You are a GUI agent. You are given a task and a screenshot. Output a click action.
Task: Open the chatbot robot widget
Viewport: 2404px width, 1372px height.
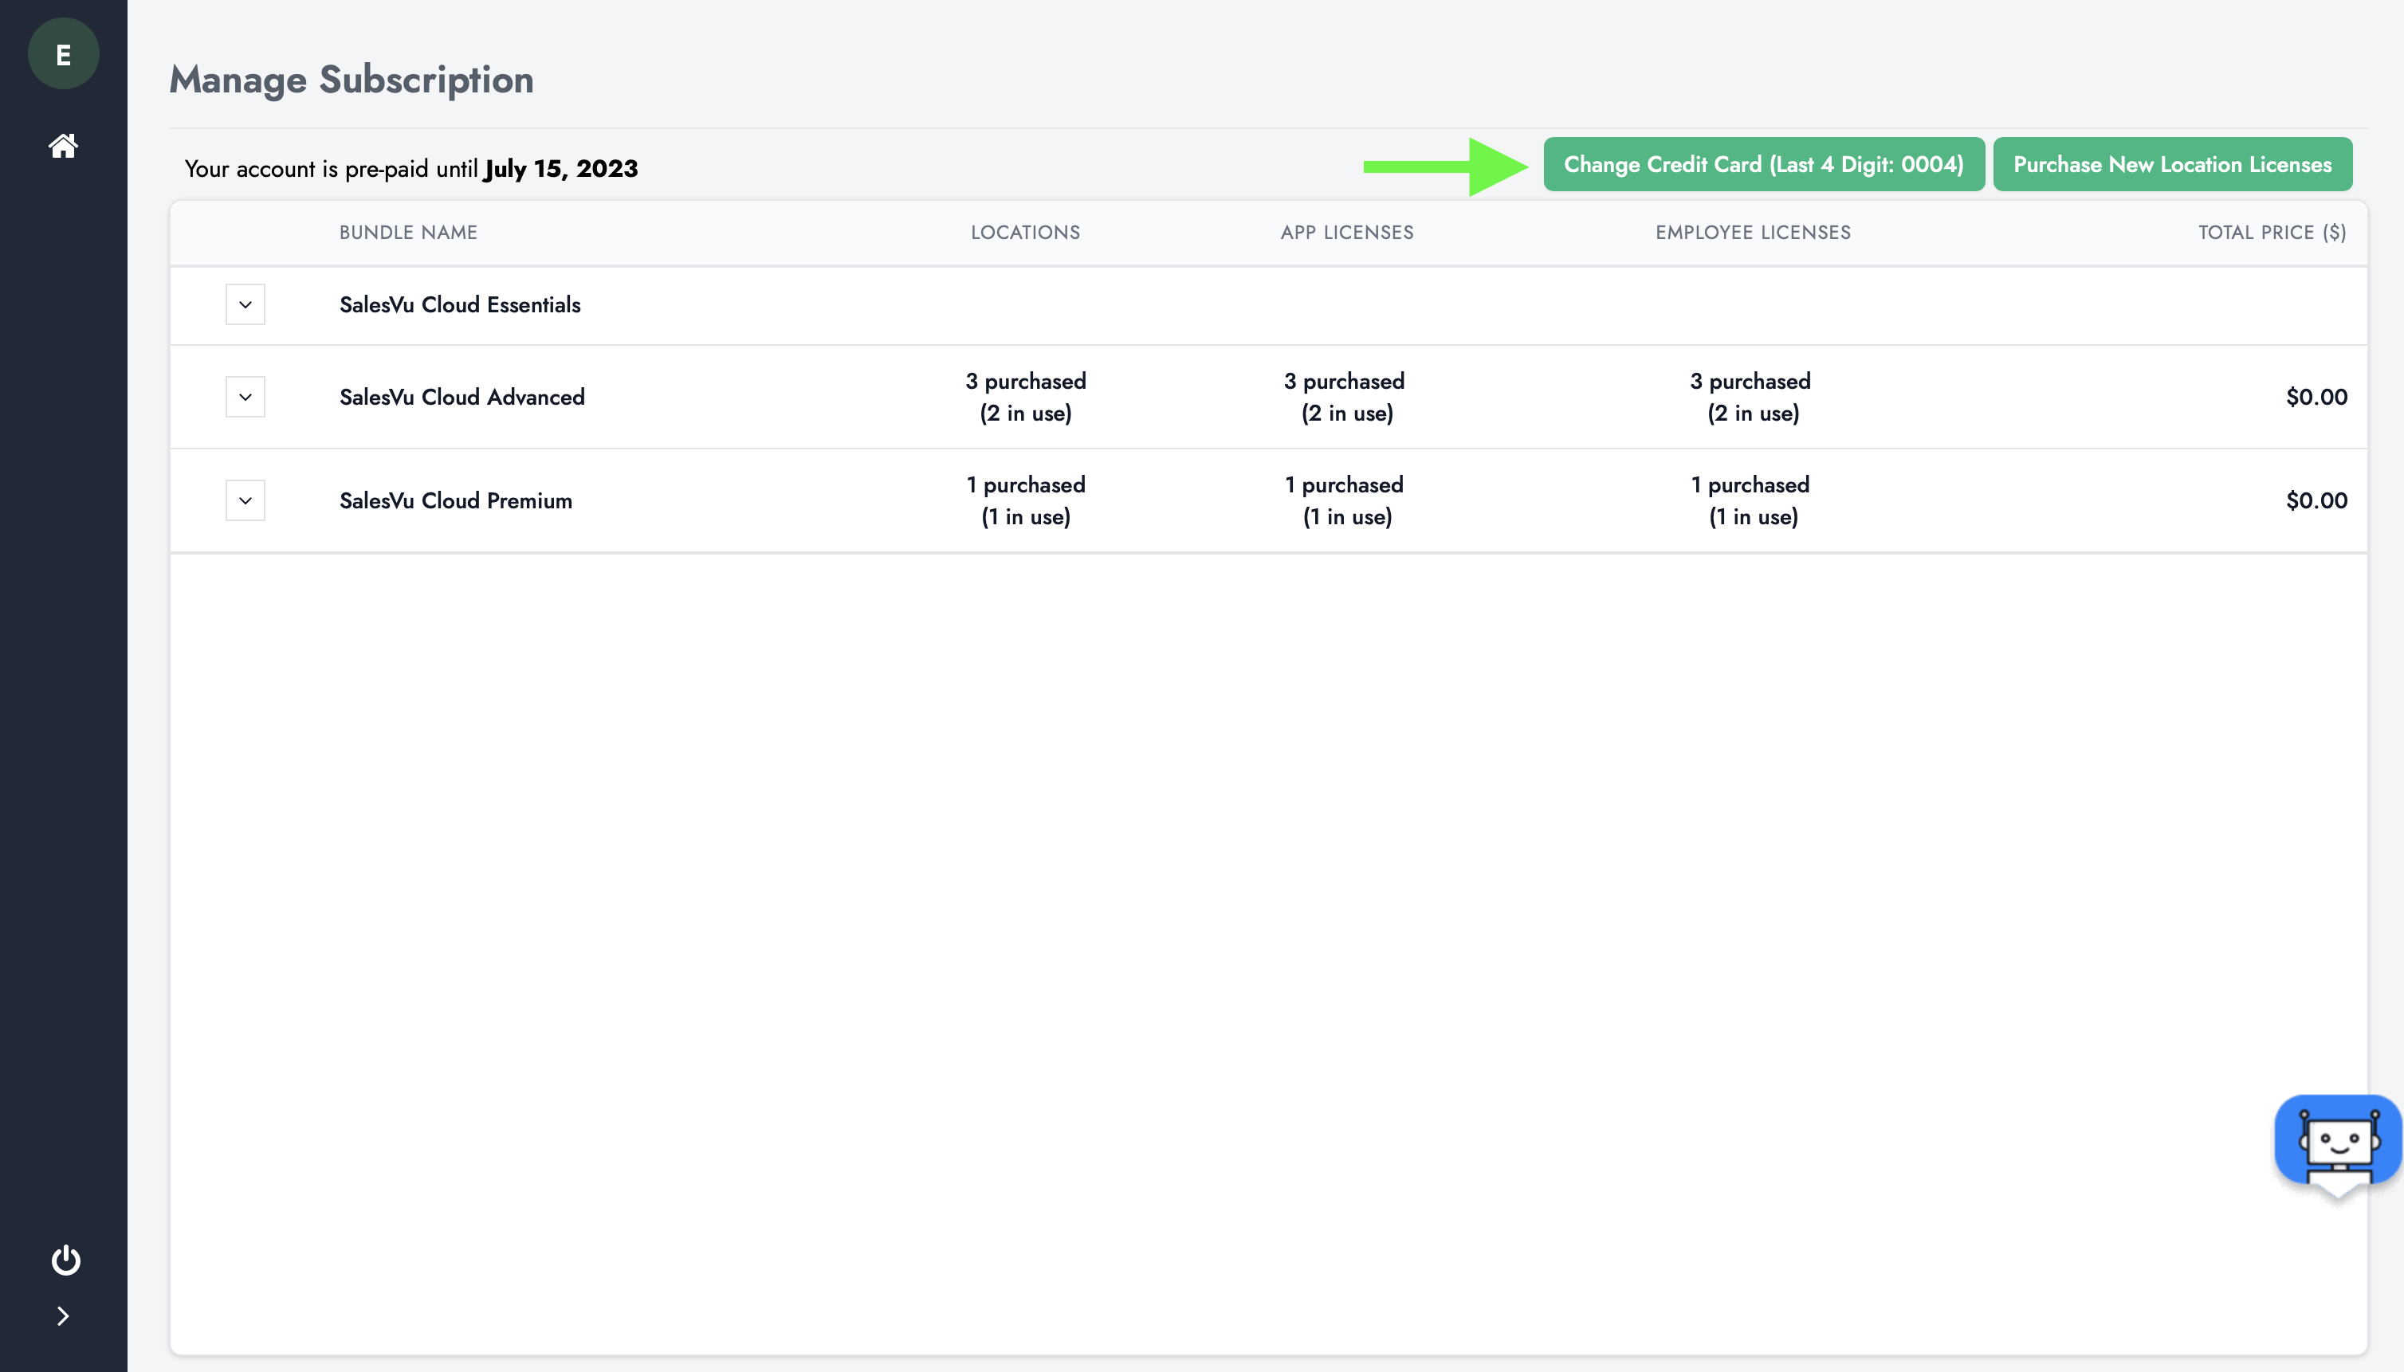pyautogui.click(x=2337, y=1141)
